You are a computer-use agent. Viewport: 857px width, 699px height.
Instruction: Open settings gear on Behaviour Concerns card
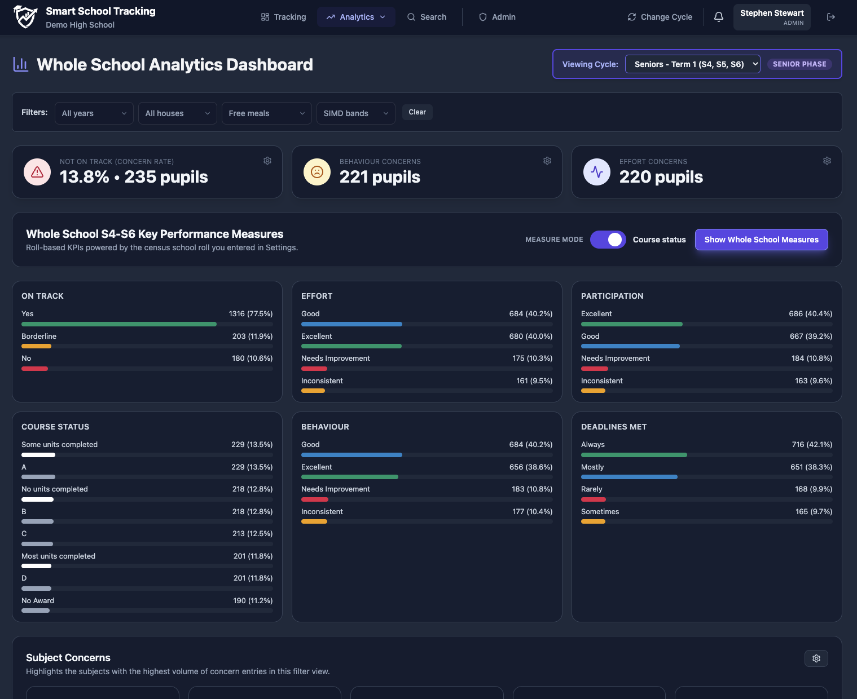pos(547,161)
